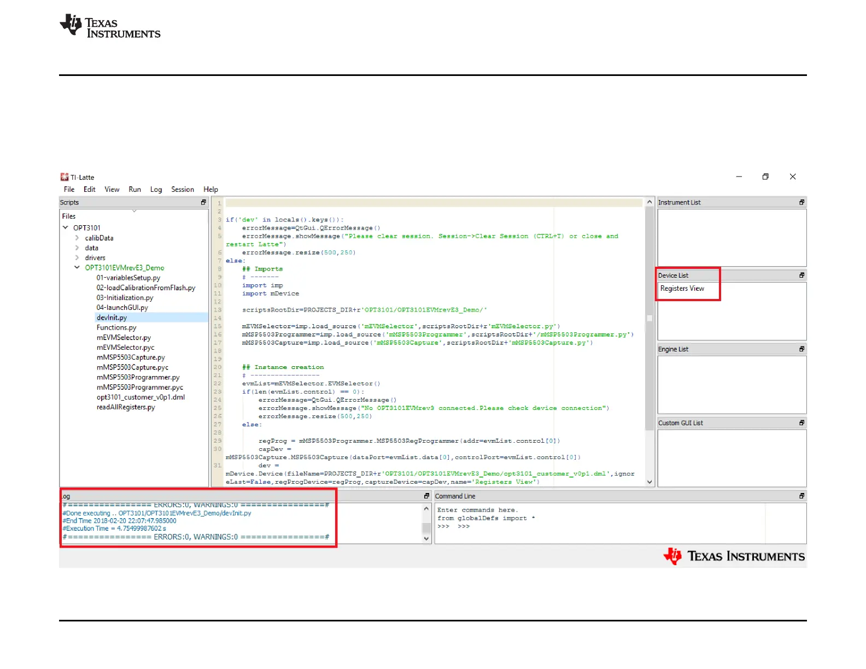Undock the Log panel
The image size is (866, 669).
coord(426,496)
